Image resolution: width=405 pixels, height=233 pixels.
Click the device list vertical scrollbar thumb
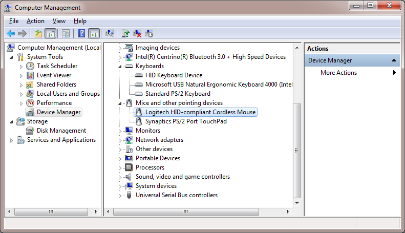[x=296, y=151]
